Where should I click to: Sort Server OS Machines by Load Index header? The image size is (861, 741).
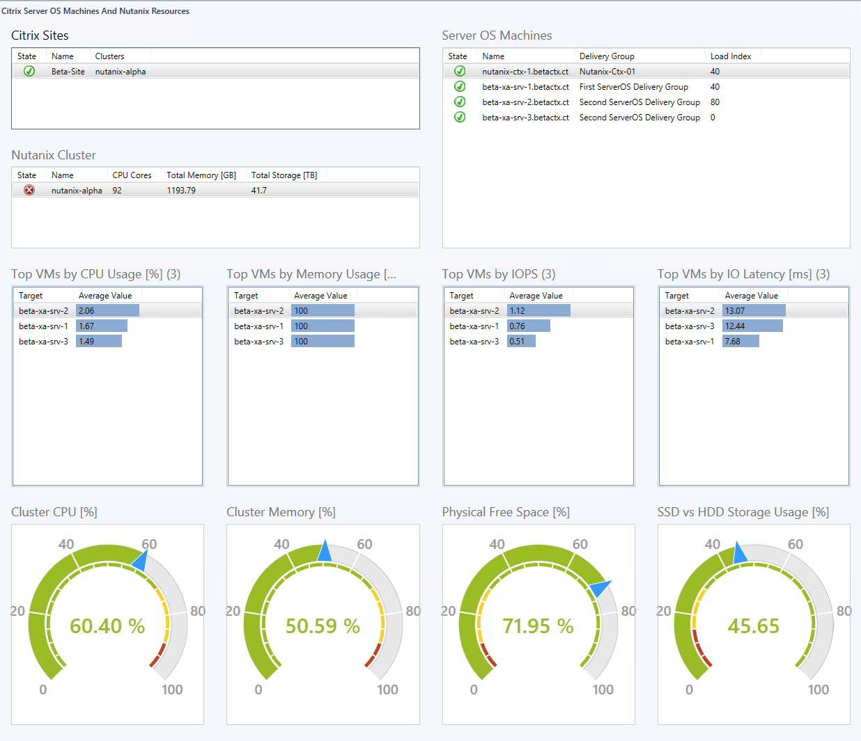click(731, 56)
